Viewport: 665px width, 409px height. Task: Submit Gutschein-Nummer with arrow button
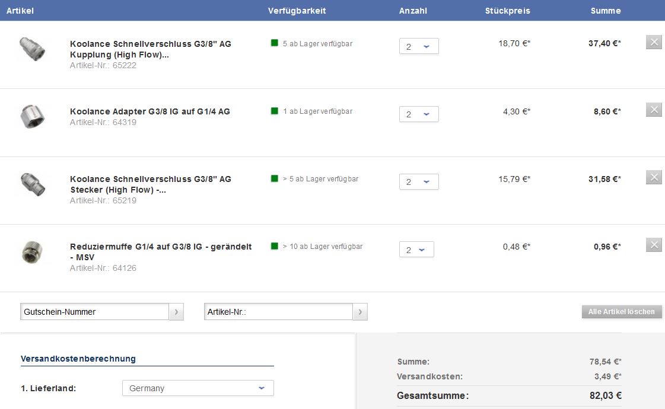click(x=176, y=312)
